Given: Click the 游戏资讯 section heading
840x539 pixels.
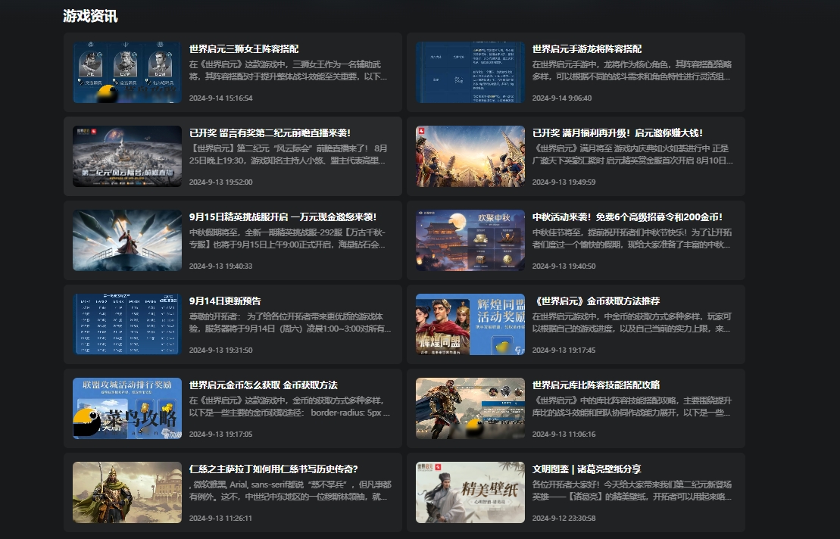Looking at the screenshot, I should (x=90, y=16).
